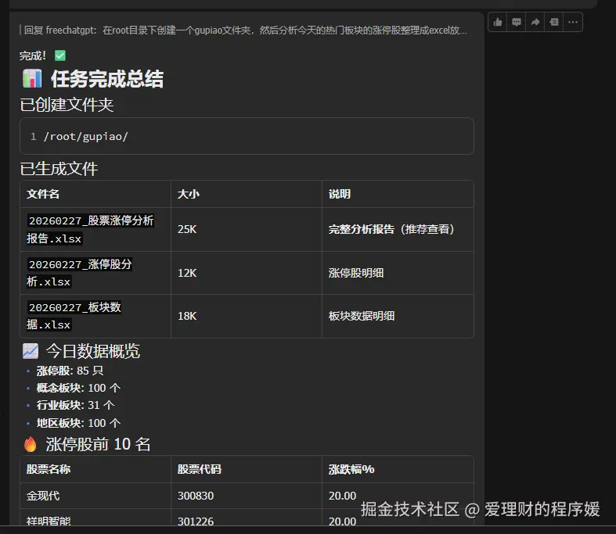This screenshot has height=534, width=616.
Task: Click the 概念板块: 100 个 bullet
Action: (78, 388)
